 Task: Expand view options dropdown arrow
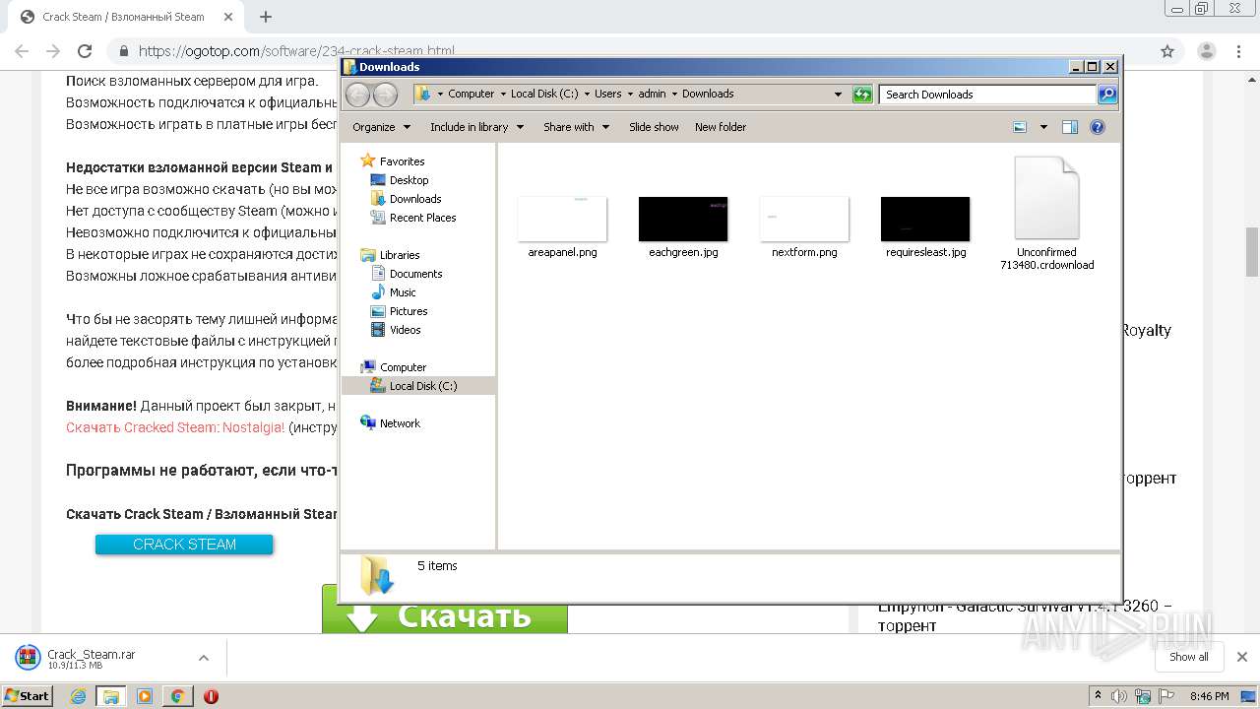(1043, 127)
